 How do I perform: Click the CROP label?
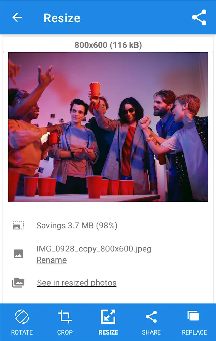[x=65, y=332]
